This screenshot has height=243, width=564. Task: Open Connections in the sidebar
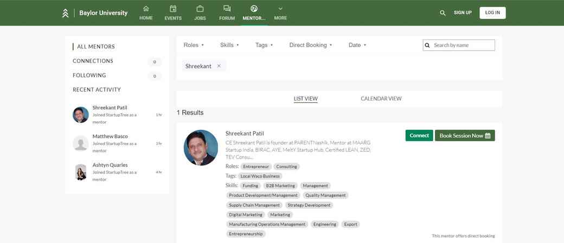click(93, 61)
